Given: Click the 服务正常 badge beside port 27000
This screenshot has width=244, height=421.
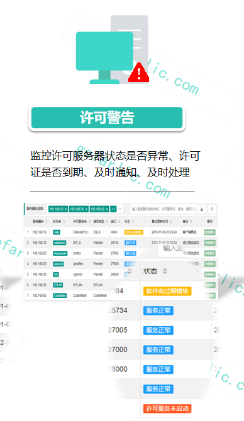Looking at the screenshot, I should pyautogui.click(x=158, y=350).
